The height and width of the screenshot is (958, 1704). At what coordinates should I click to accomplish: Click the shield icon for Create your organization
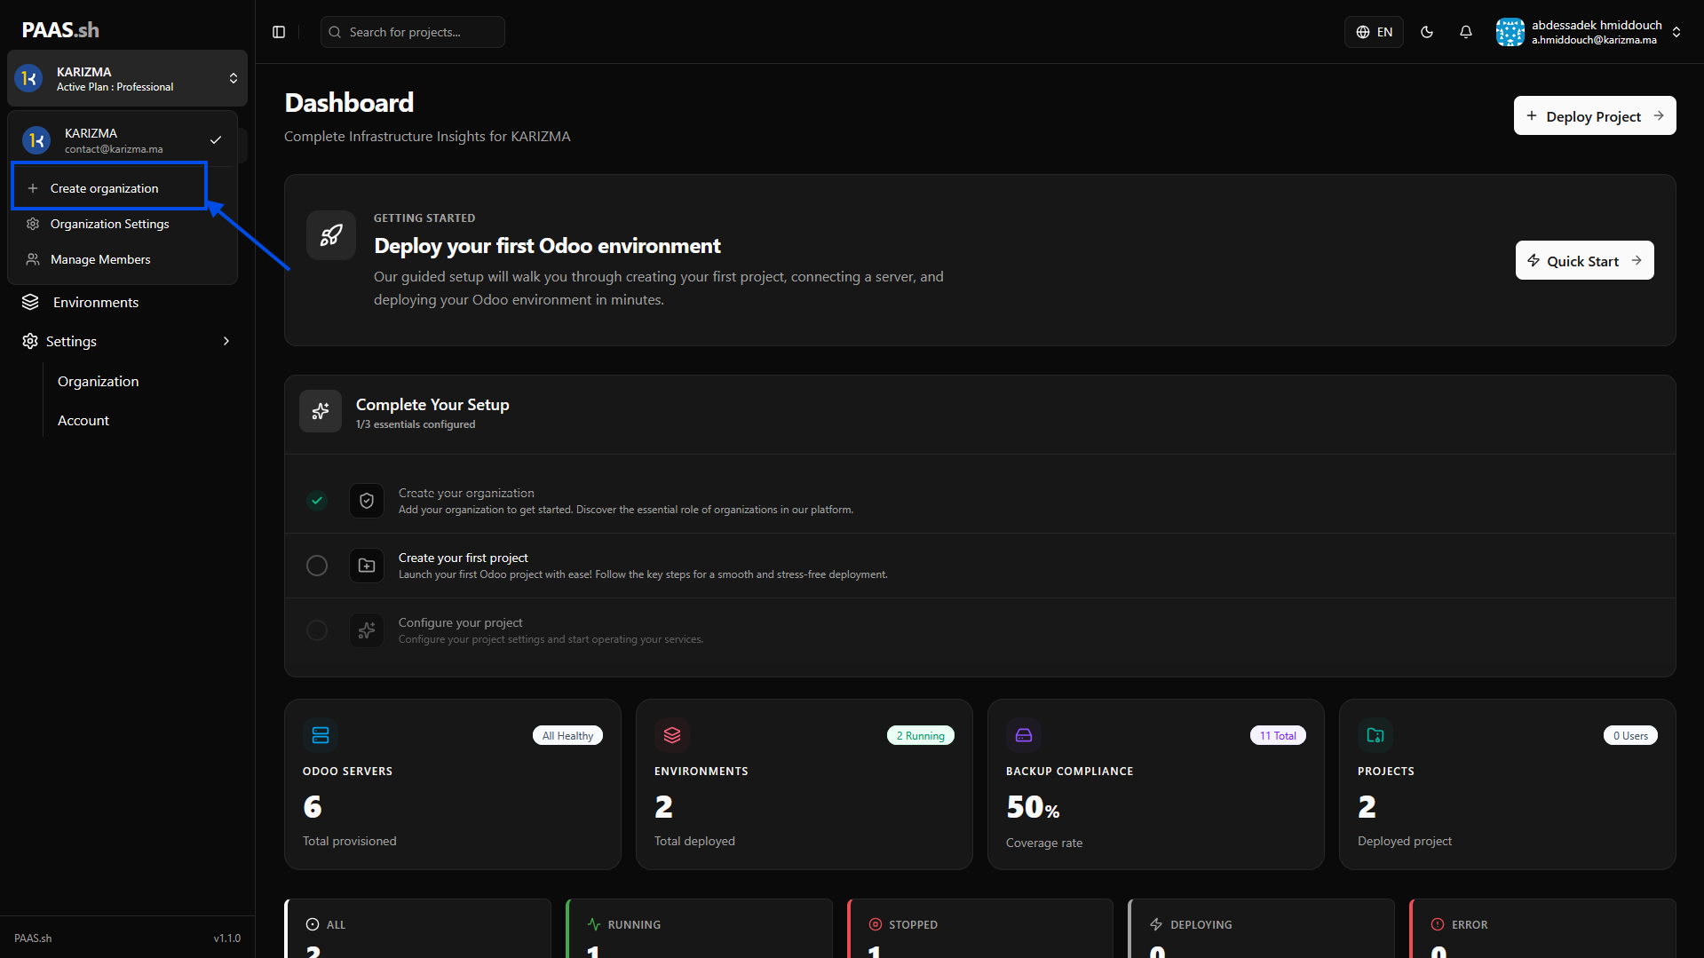367,501
